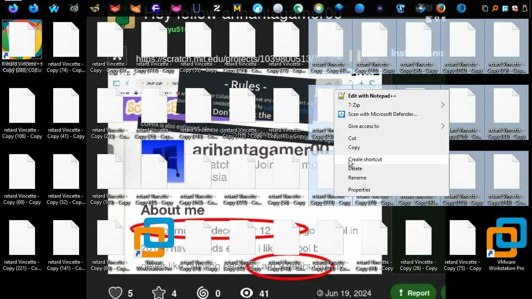Select the file labeled Copy (26)
The height and width of the screenshot is (299, 532).
pyautogui.click(x=419, y=245)
